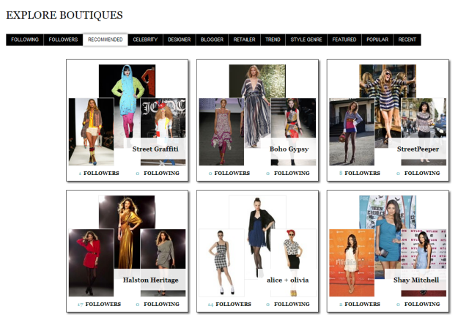
Task: Open the alice + olivia boutique title
Action: tap(288, 280)
